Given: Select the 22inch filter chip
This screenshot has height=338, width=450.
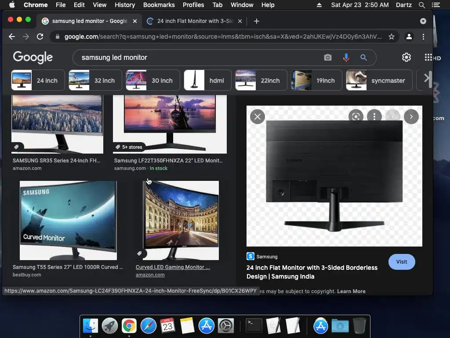Looking at the screenshot, I should (261, 80).
